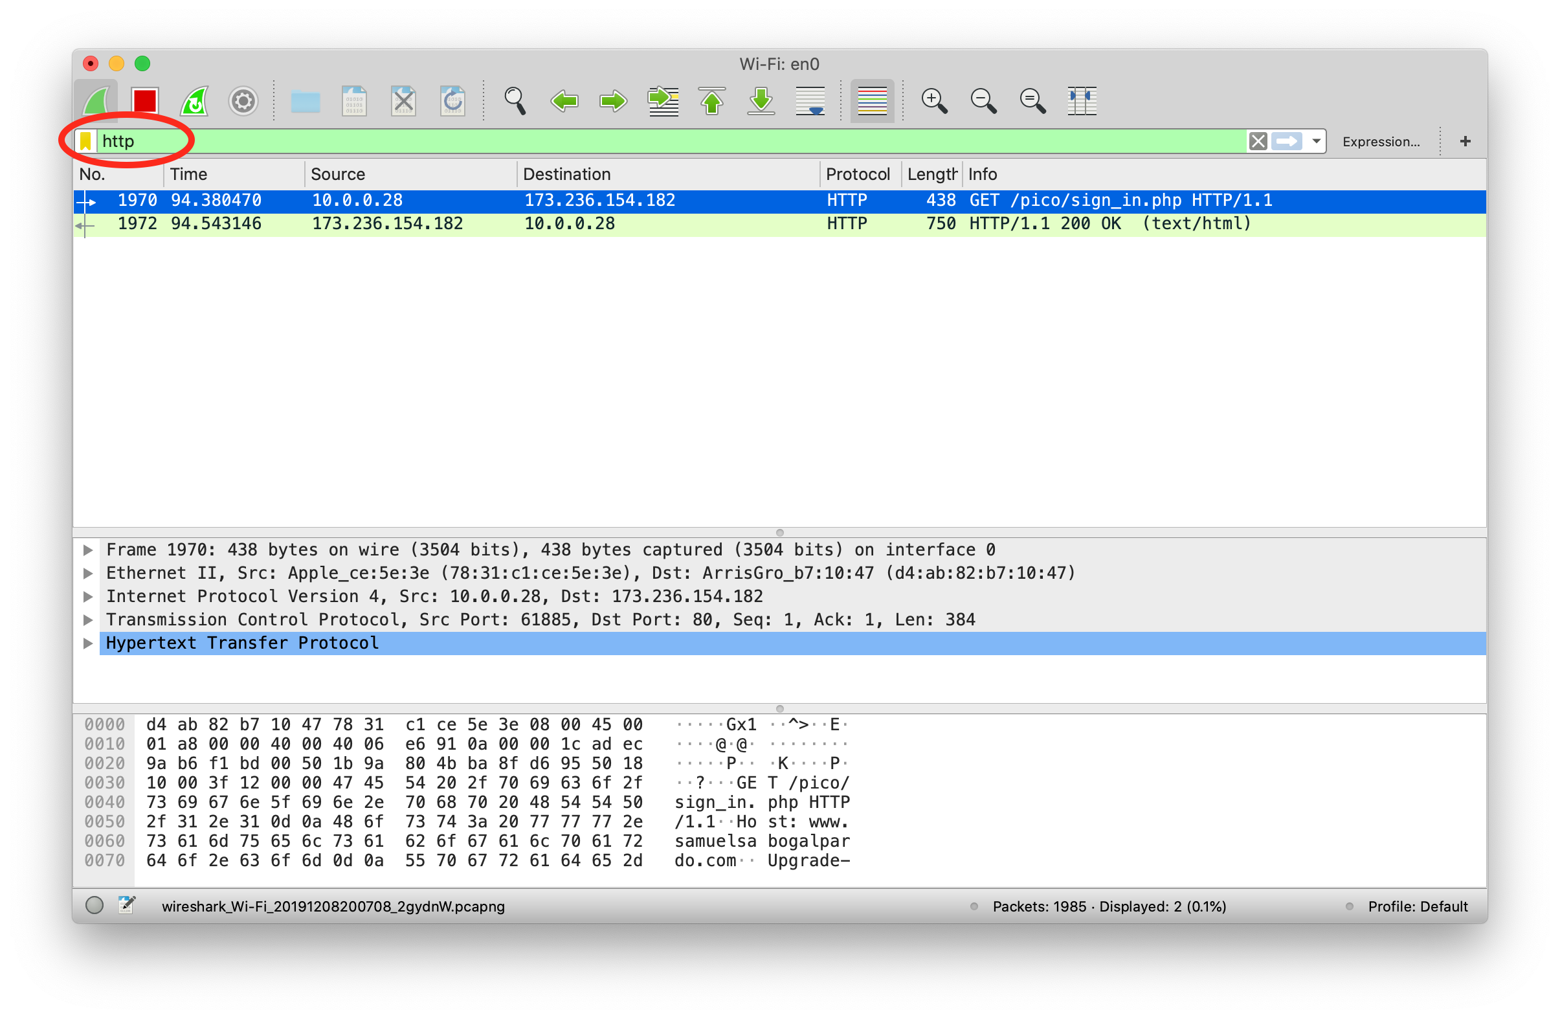
Task: Toggle auto-scroll during live capture
Action: [x=810, y=101]
